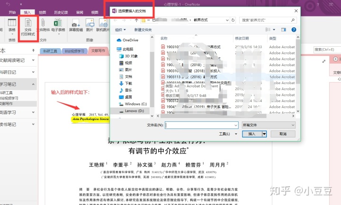Image resolution: width=341 pixels, height=205 pixels.
Task: Open the 插入 ribbon tab
Action: (x=27, y=12)
